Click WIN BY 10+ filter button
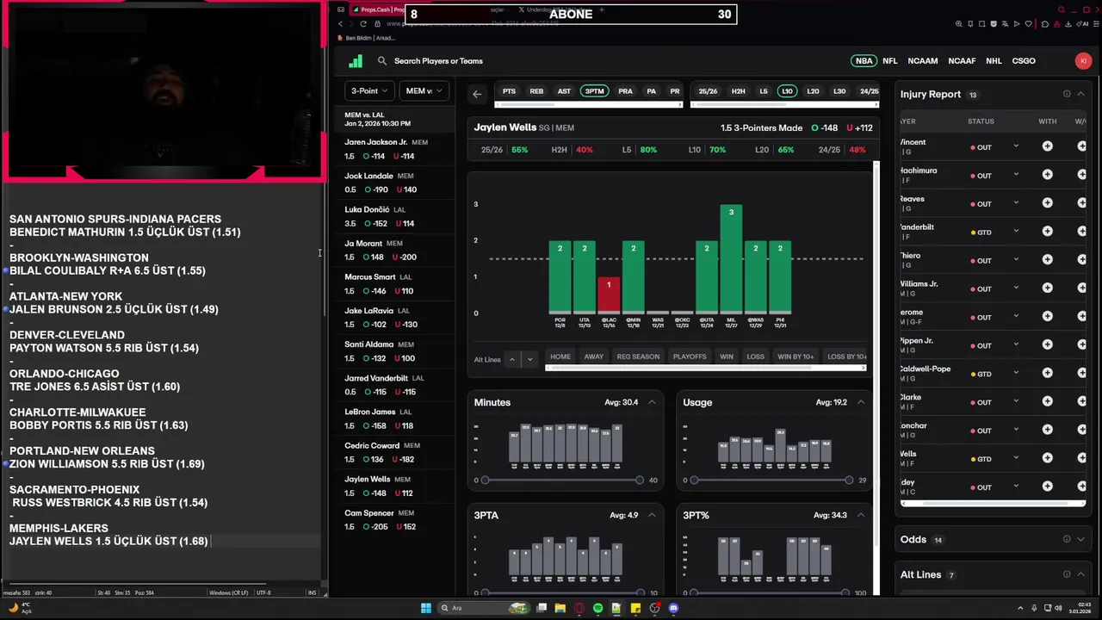This screenshot has height=620, width=1102. [796, 356]
